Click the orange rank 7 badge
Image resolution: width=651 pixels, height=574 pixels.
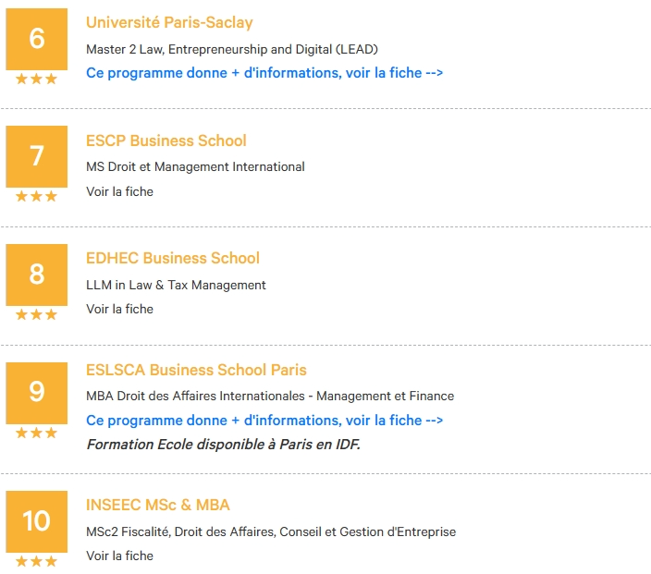[37, 156]
